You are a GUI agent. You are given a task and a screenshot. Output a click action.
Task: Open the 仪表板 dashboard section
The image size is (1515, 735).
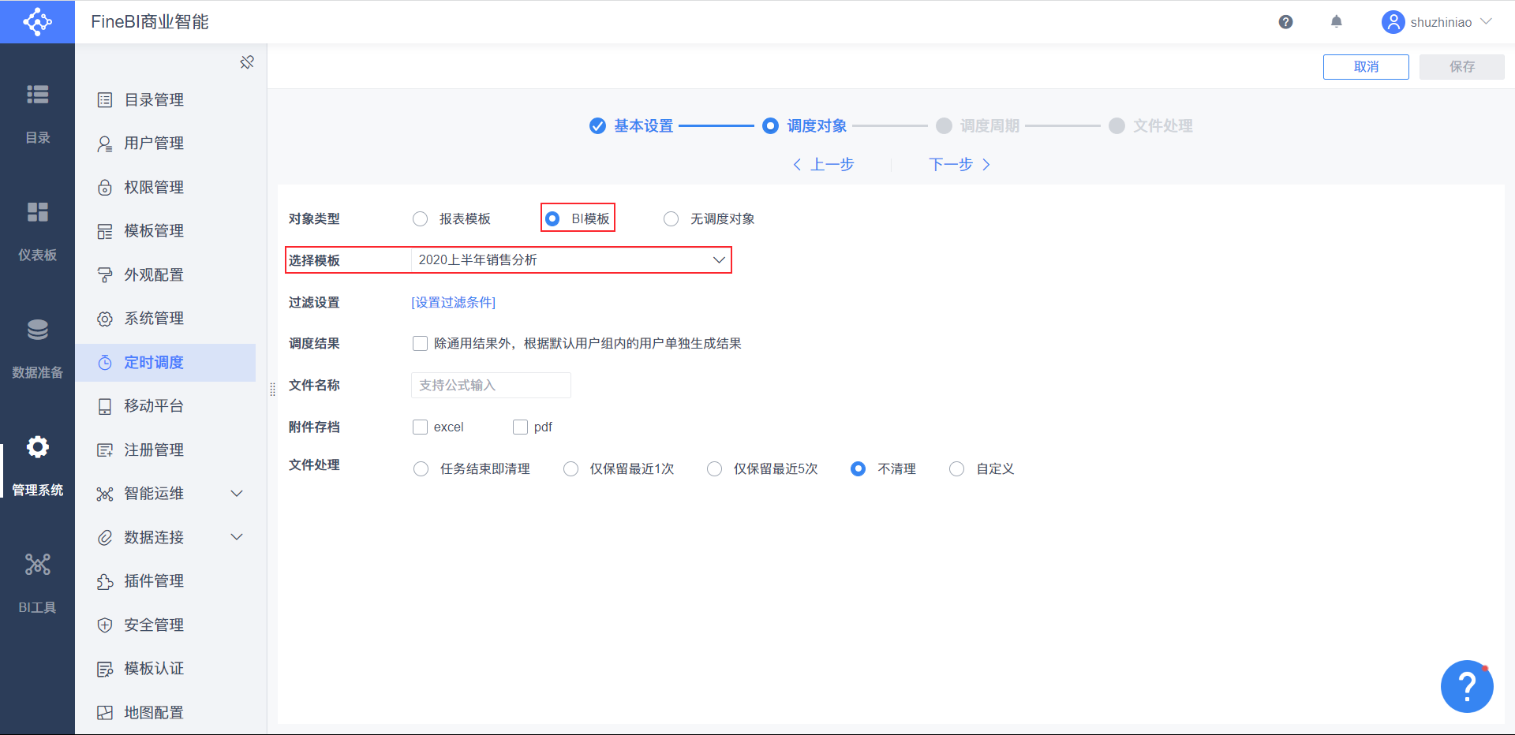[37, 232]
